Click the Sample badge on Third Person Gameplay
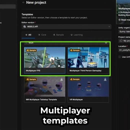This screenshot has width=130, height=130. pos(75,50)
